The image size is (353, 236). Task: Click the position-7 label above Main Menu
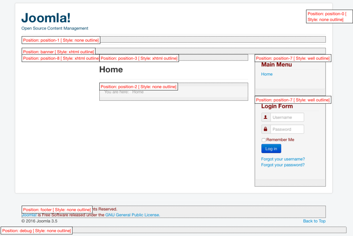point(293,58)
